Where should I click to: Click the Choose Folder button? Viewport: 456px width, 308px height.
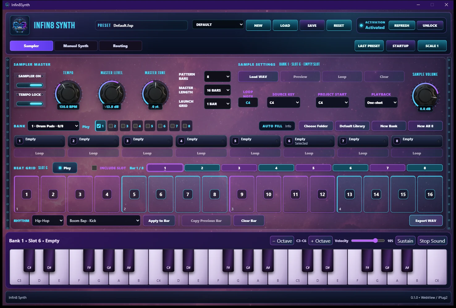coord(316,126)
